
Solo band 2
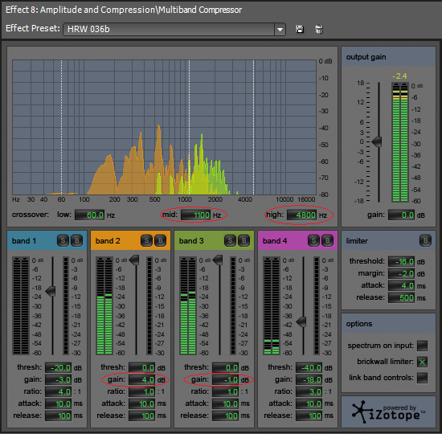[146, 240]
